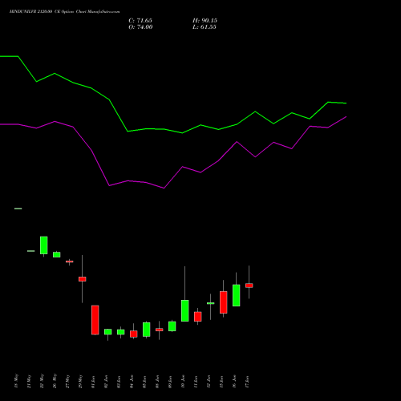Select the 12 Jun date label
The width and height of the screenshot is (401, 401).
209,382
